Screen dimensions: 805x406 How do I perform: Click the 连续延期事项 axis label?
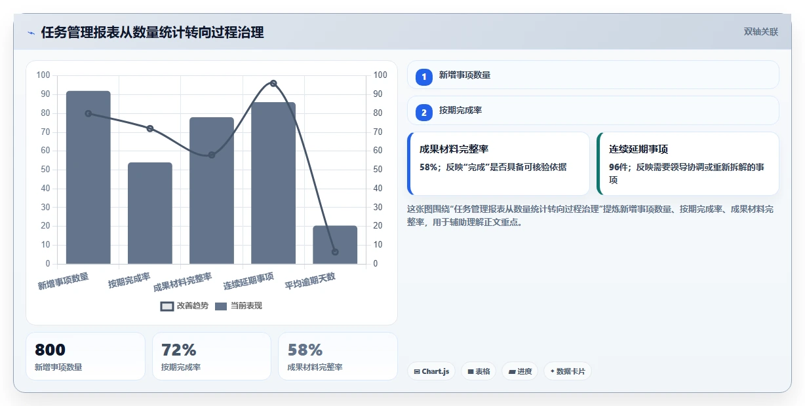coord(248,282)
